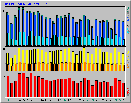
Task: Click day label 5 on x-axis
Action: 24,100
